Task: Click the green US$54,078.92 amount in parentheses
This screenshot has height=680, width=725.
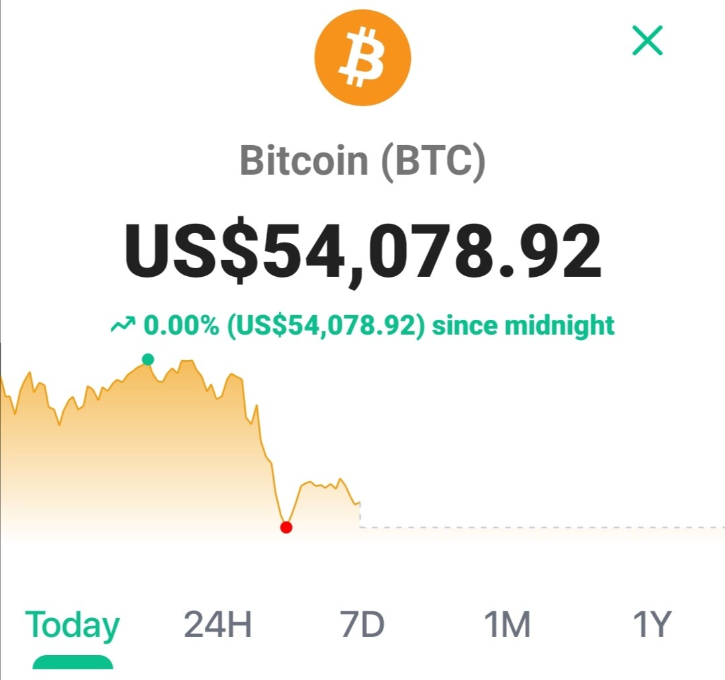Action: point(326,325)
